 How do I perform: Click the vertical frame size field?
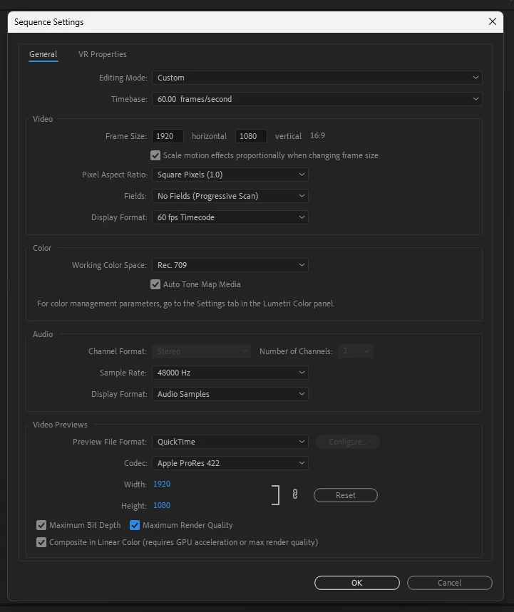coord(251,136)
